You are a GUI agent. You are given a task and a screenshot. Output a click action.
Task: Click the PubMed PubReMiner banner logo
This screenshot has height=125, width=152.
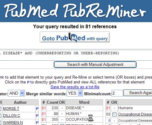[x=75, y=11]
